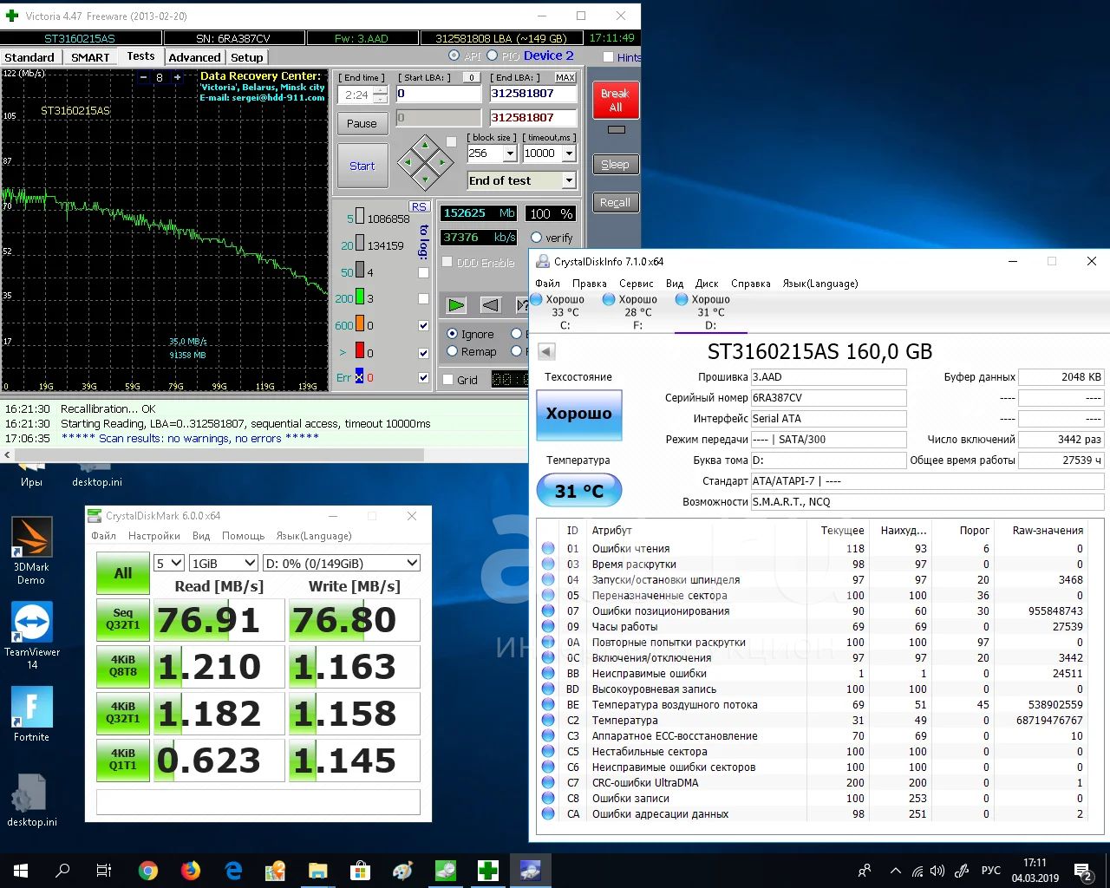This screenshot has width=1110, height=888.
Task: Click the Sleep button
Action: (x=615, y=164)
